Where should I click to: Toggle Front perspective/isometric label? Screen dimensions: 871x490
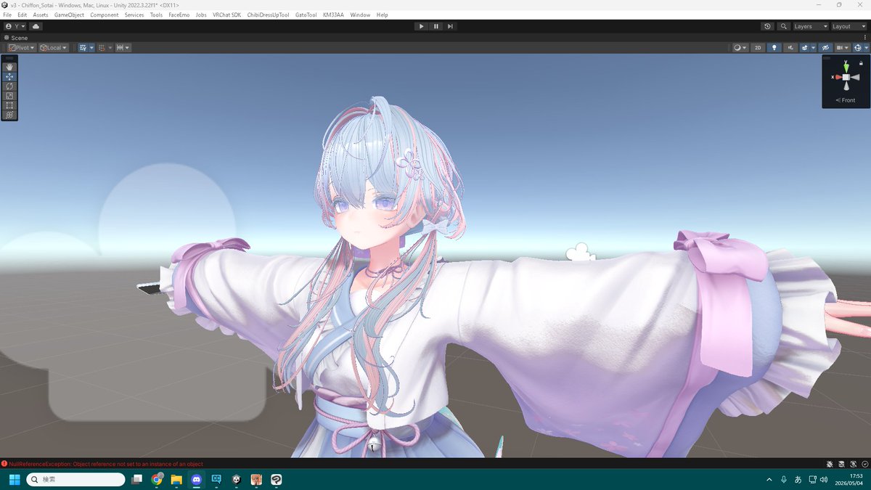pos(846,100)
